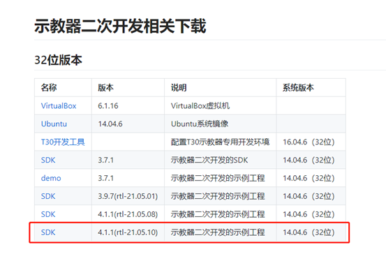386x254 pixels.
Task: Click the 示教器二次开发相关下载 page title
Action: (120, 26)
